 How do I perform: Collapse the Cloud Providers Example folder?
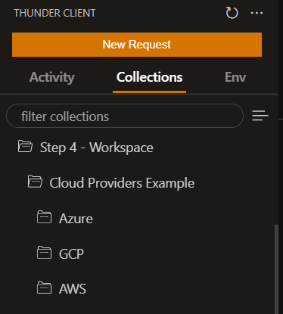pyautogui.click(x=122, y=183)
